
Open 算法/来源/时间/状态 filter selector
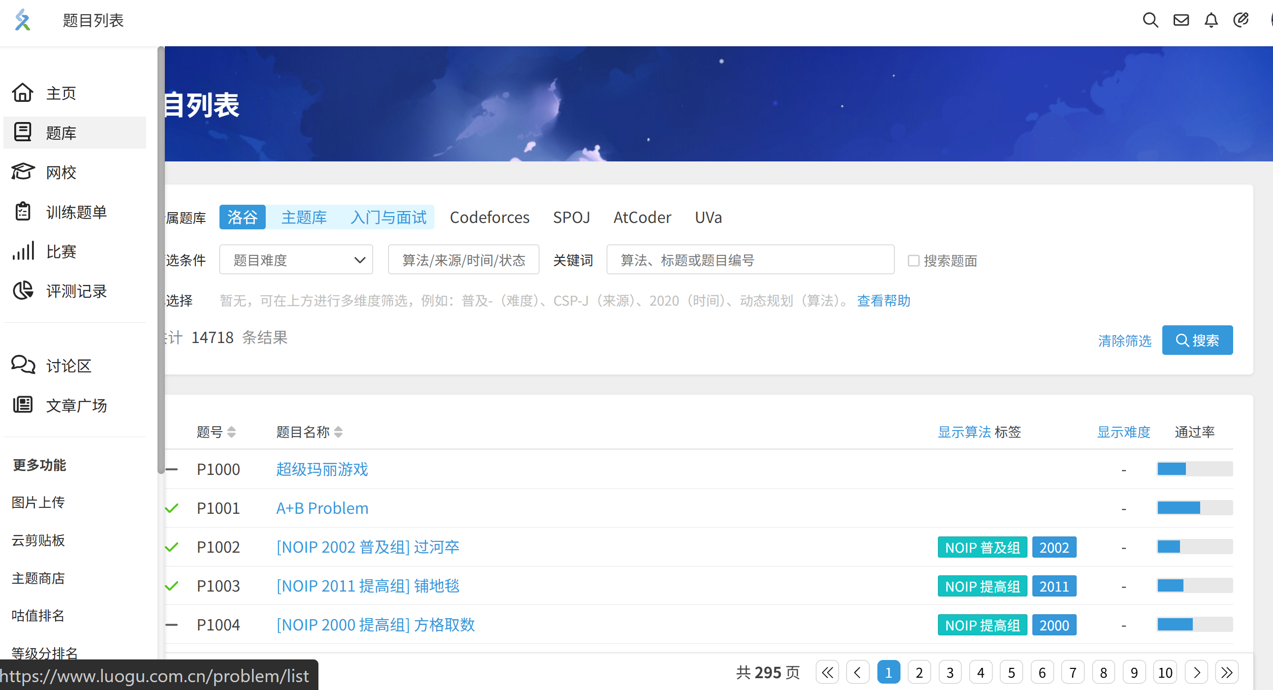click(463, 259)
